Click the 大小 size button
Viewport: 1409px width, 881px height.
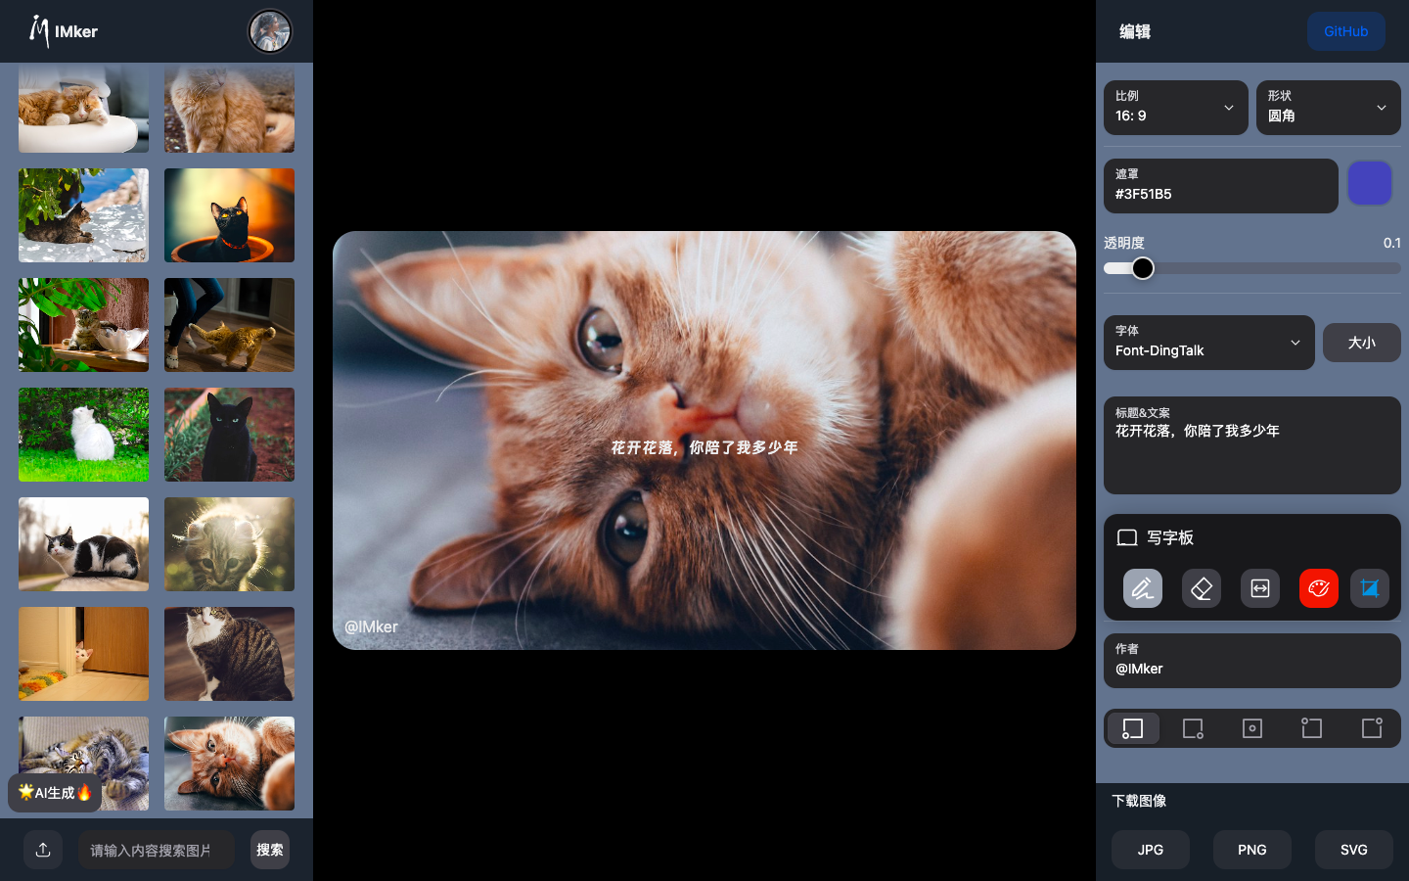tap(1362, 343)
